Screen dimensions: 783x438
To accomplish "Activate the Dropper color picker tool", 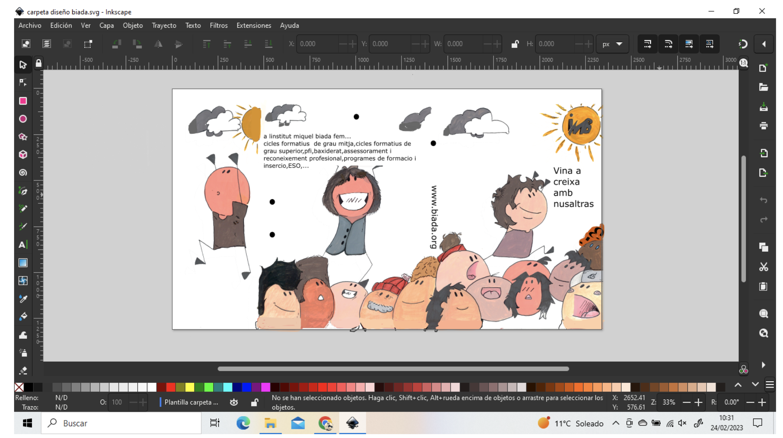I will 23,299.
